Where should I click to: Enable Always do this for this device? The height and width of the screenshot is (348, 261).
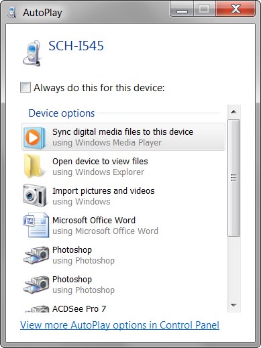point(25,87)
